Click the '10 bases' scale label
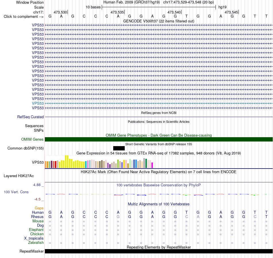This screenshot has height=258, width=273. (x=93, y=7)
